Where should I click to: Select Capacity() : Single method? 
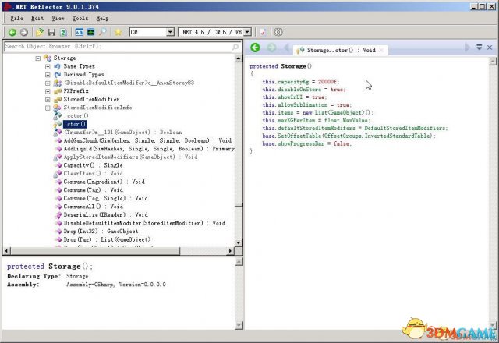click(93, 165)
